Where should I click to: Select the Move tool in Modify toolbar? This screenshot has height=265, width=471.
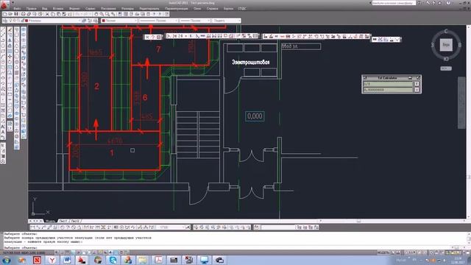click(x=10, y=56)
